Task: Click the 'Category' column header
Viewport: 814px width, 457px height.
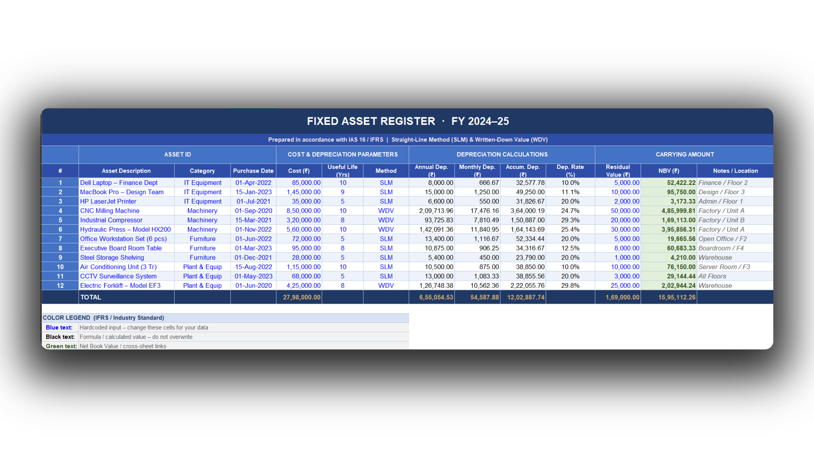Action: 202,171
